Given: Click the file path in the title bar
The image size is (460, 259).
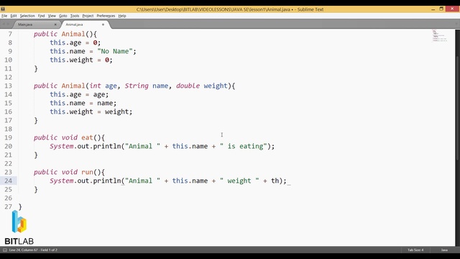Looking at the screenshot, I should 213,9.
